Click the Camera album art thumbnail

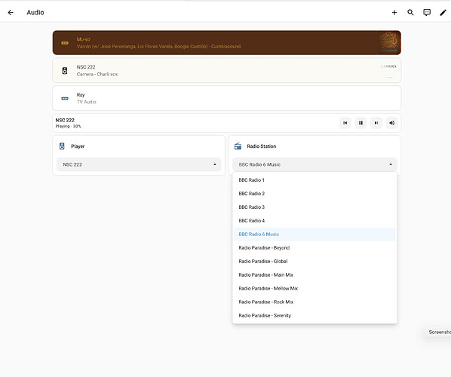pos(388,70)
